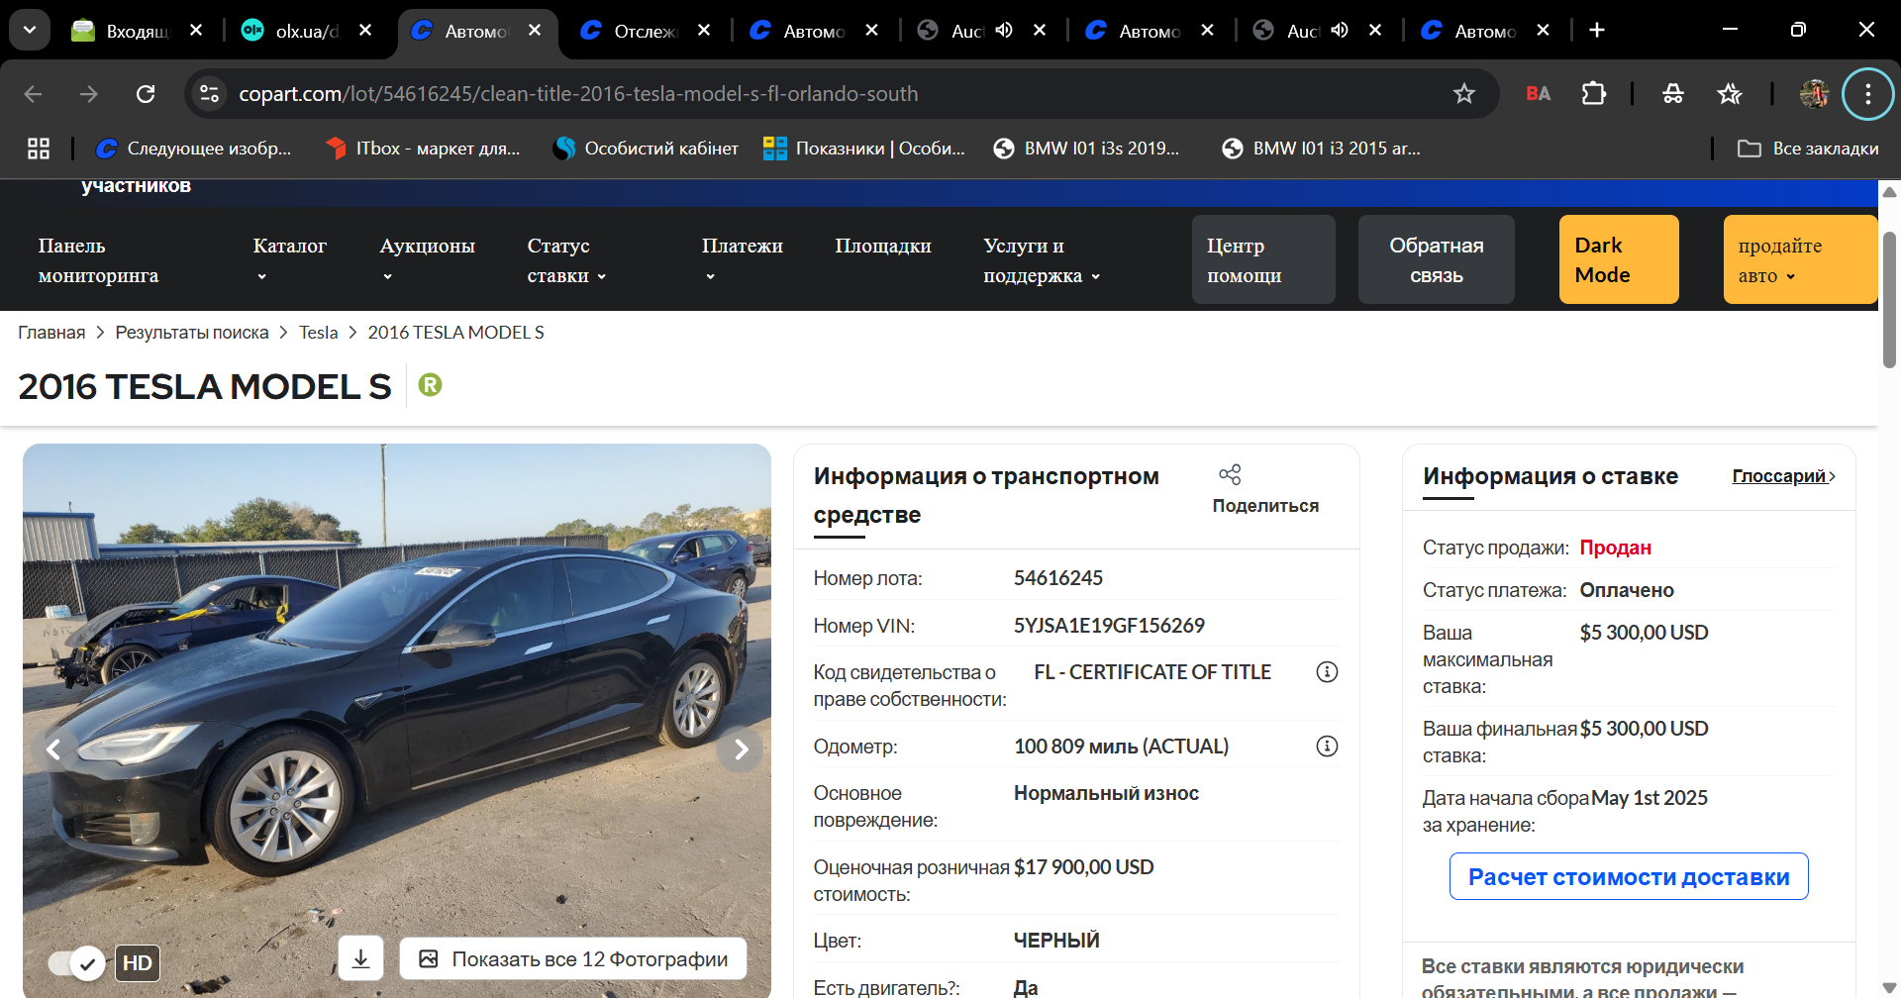Click Расчет стоимости доставки button
This screenshot has height=998, width=1901.
[1629, 876]
